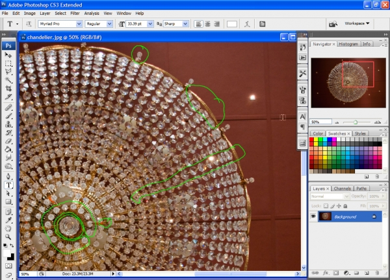390x280 pixels.
Task: Select the Hand tool
Action: tap(8, 228)
